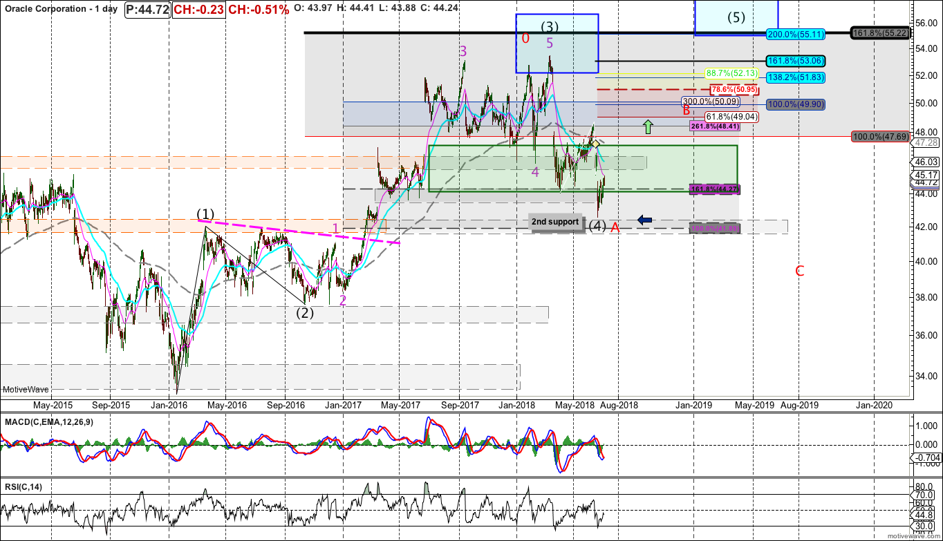Click the Sep-2017 date axis label

[x=460, y=404]
